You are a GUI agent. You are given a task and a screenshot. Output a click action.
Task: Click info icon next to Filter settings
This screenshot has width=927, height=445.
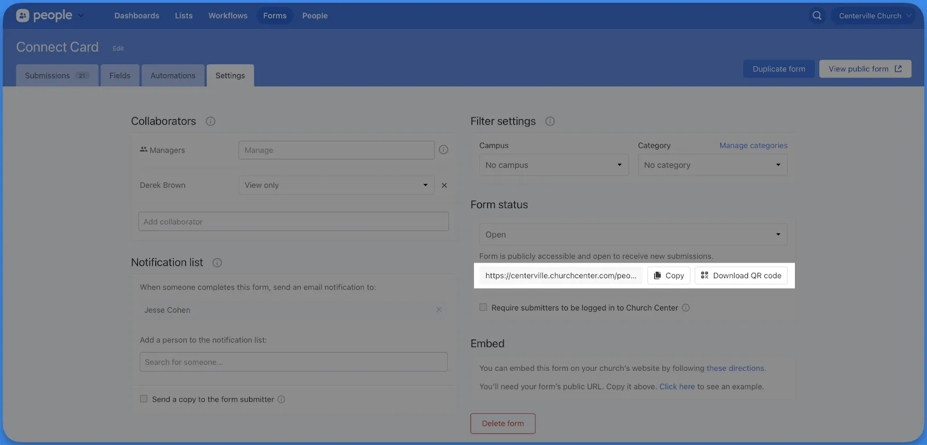click(x=550, y=121)
